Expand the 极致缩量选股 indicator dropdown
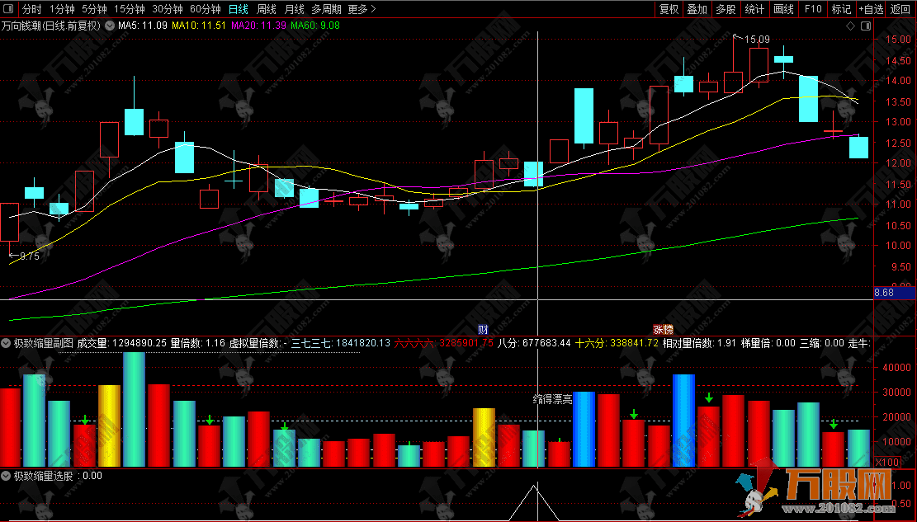 coord(7,476)
